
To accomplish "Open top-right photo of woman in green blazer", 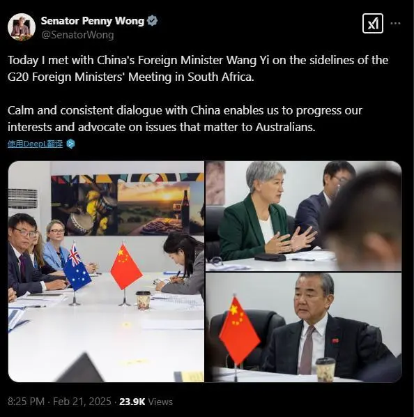I will coord(303,216).
